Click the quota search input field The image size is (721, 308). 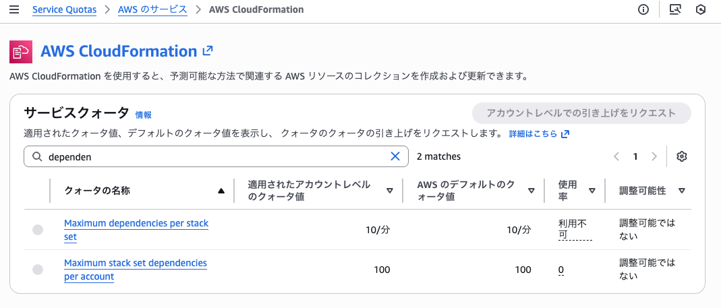(x=216, y=156)
